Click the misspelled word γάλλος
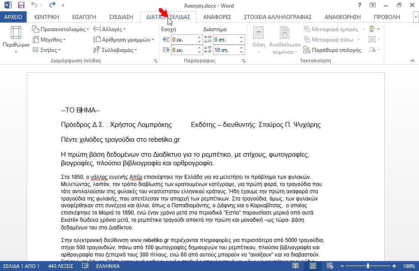 (99, 177)
